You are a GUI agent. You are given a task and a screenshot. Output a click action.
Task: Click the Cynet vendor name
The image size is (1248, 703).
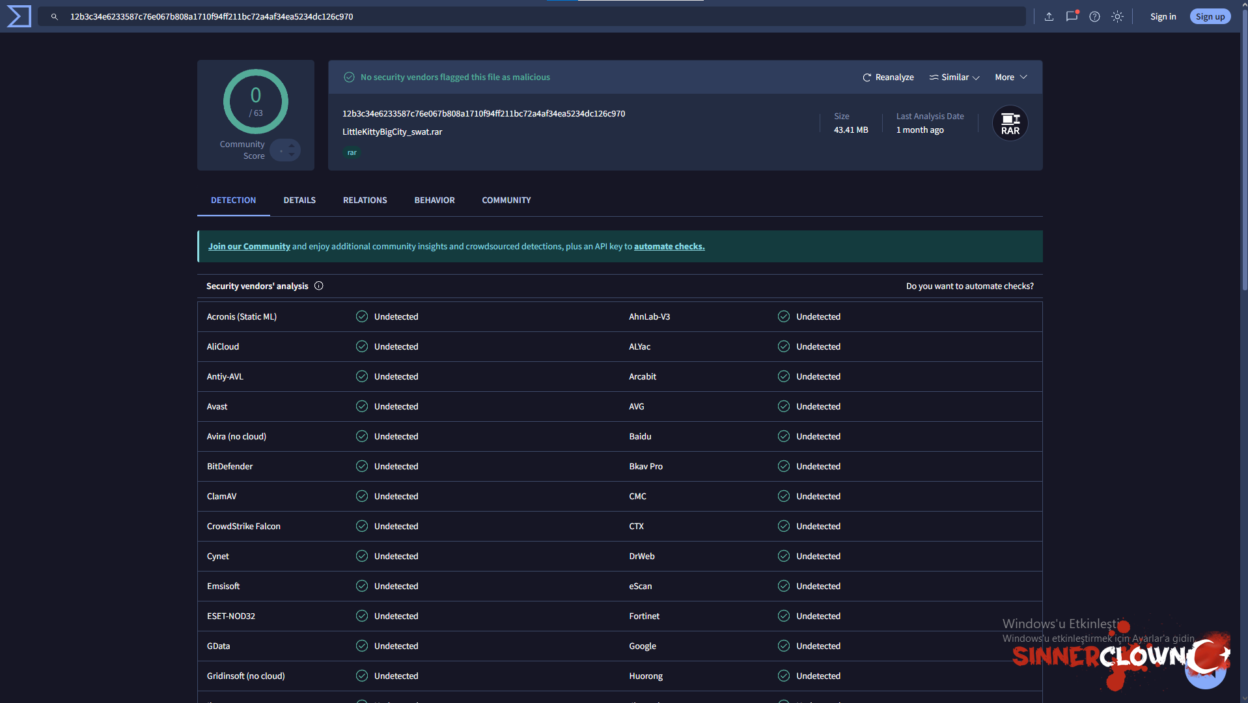218,557
